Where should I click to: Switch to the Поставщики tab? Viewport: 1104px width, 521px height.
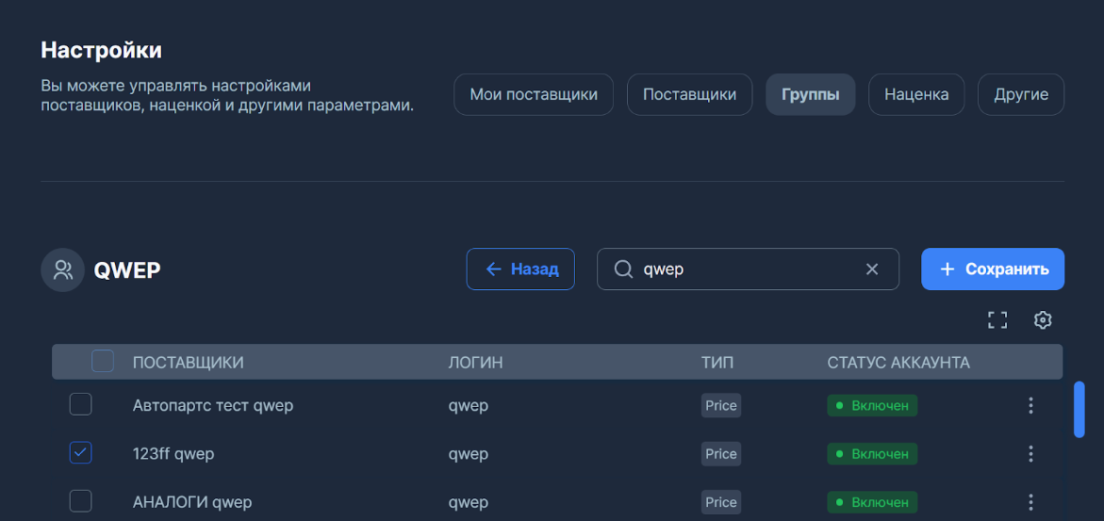point(690,94)
